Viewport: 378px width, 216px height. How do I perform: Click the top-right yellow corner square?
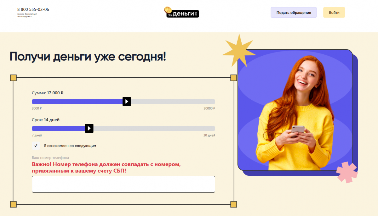coord(233,78)
